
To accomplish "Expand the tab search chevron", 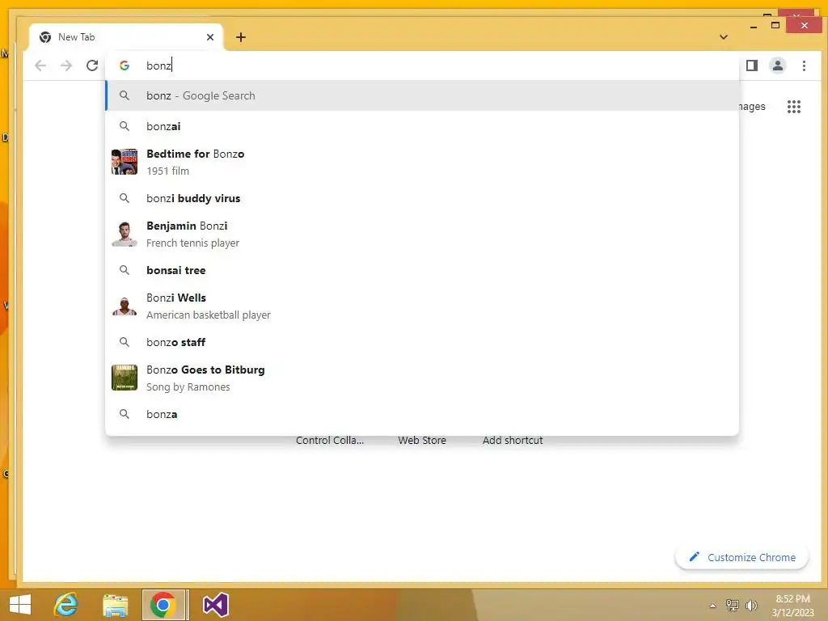I will [x=724, y=37].
